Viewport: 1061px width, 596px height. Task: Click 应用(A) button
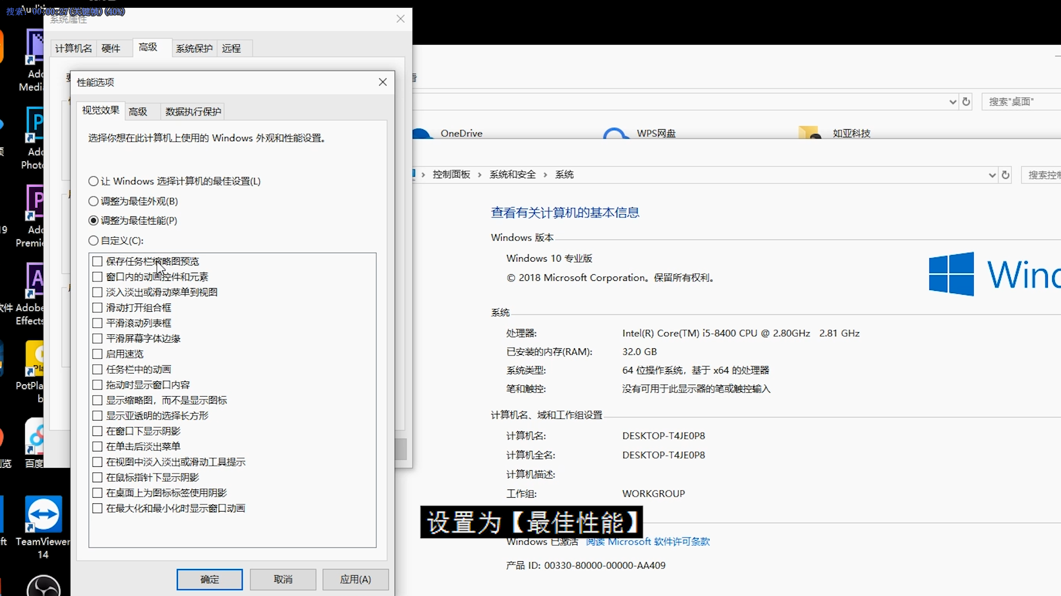click(356, 579)
